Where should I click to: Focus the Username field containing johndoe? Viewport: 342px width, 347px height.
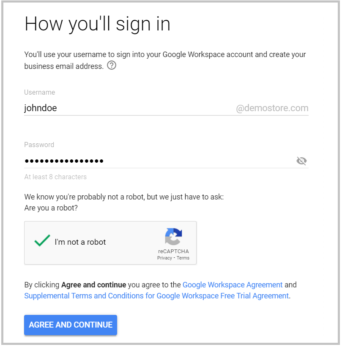coord(127,108)
